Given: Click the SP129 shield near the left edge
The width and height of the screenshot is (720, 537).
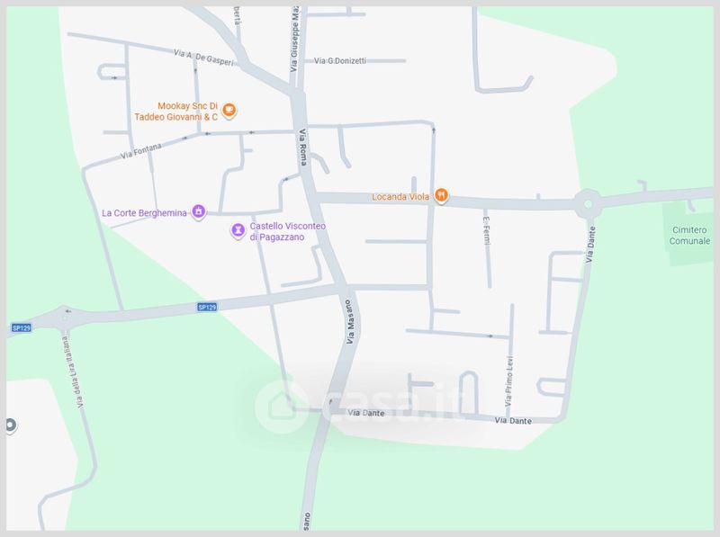Looking at the screenshot, I should (21, 327).
